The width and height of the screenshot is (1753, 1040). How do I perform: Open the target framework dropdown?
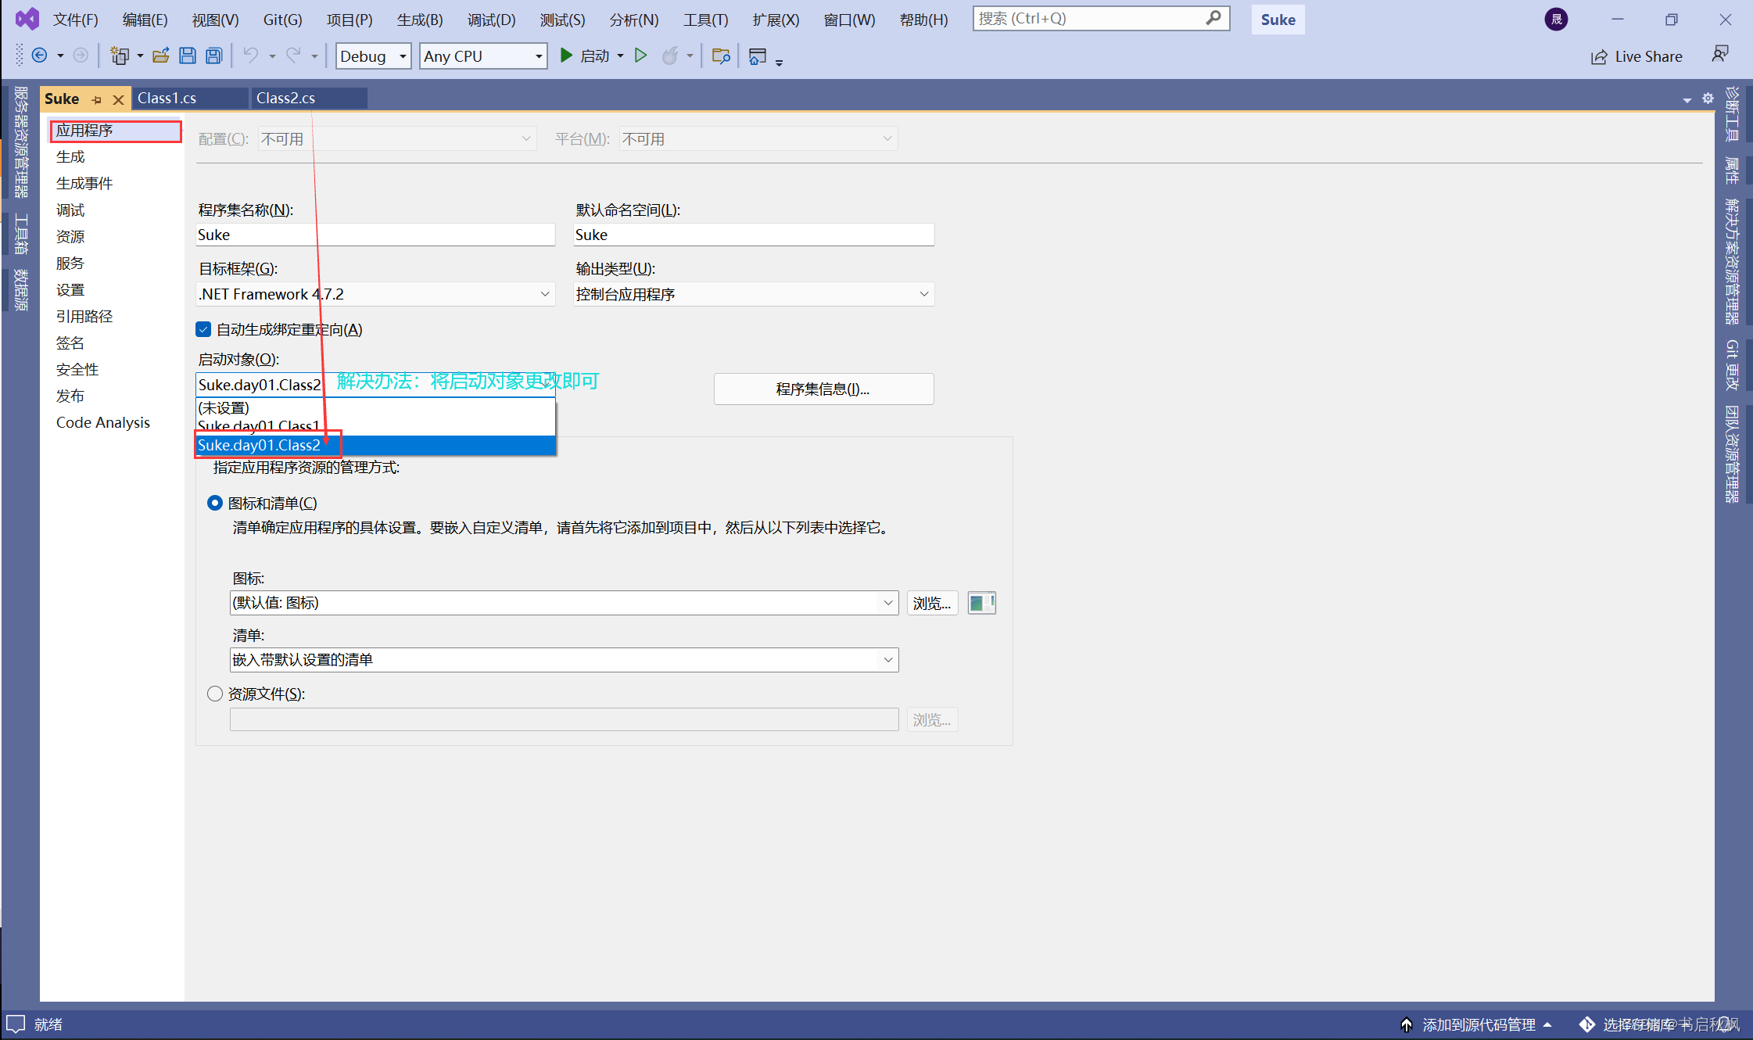pos(375,294)
